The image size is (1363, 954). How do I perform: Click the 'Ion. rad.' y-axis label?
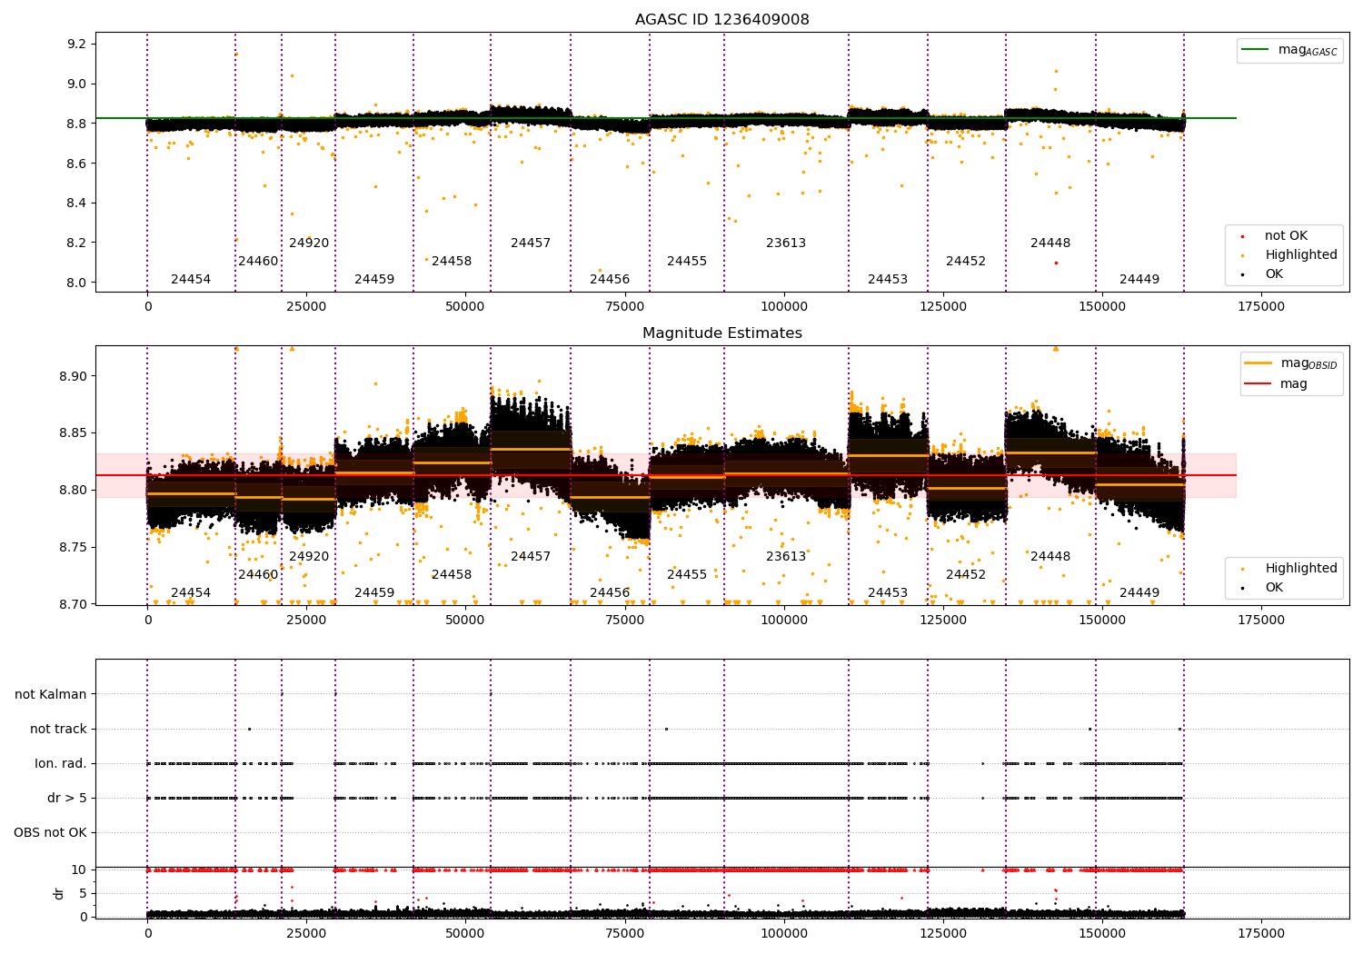[x=61, y=763]
